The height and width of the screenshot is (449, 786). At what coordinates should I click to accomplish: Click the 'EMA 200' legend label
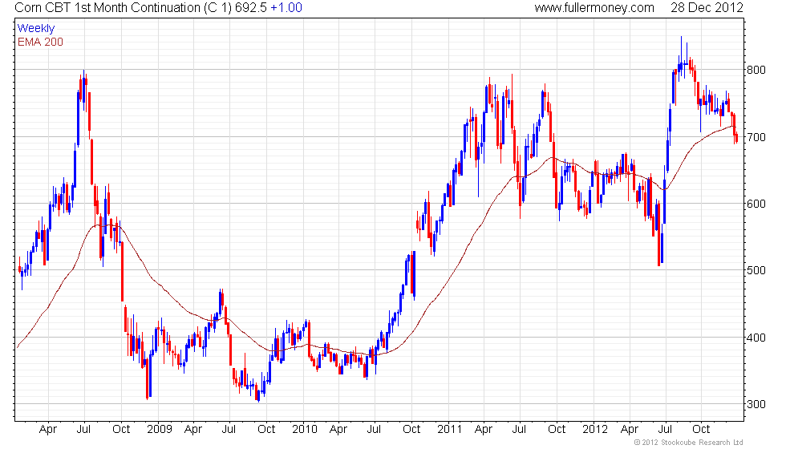click(x=40, y=42)
